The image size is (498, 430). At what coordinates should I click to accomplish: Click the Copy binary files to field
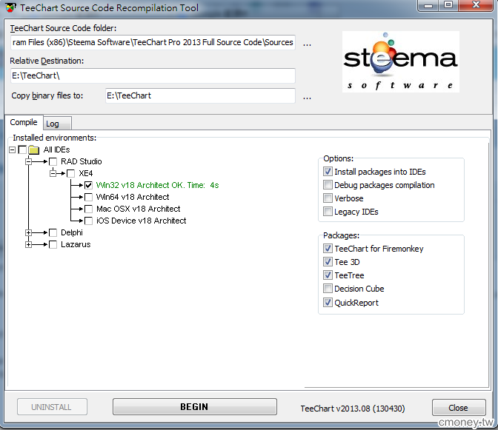point(200,95)
